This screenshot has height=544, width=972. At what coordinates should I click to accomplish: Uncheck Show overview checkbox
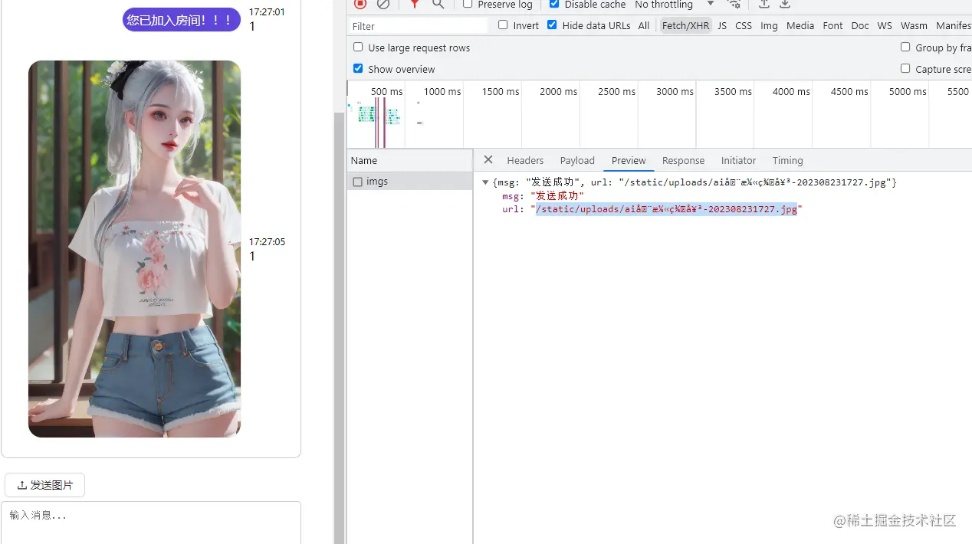click(358, 69)
